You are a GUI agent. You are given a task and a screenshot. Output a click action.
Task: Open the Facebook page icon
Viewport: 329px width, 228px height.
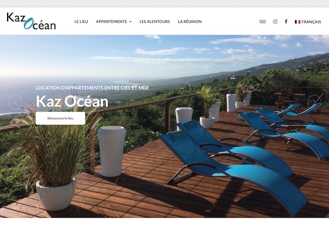point(286,21)
